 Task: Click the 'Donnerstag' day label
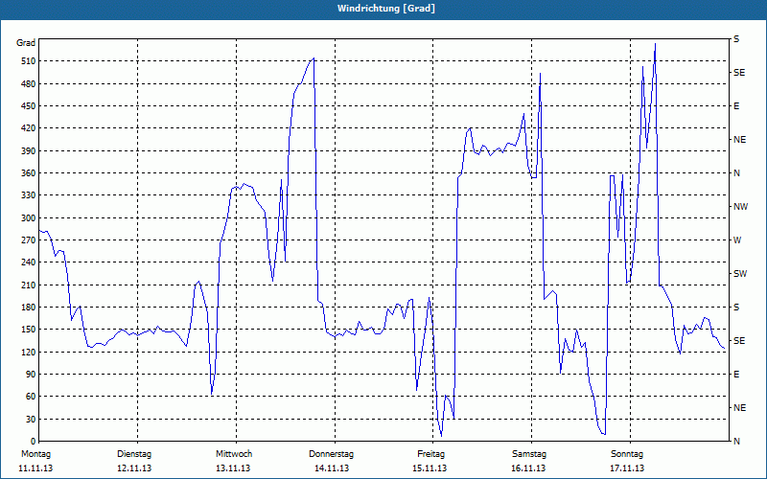pyautogui.click(x=331, y=454)
